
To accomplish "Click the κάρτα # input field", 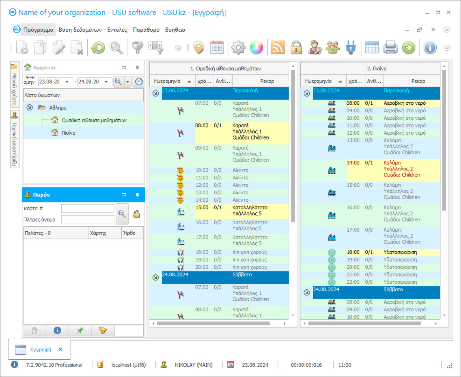I will [88, 208].
